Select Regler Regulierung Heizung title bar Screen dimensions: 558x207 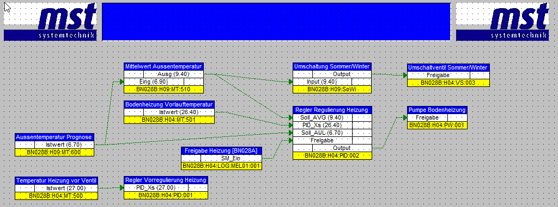(x=332, y=110)
